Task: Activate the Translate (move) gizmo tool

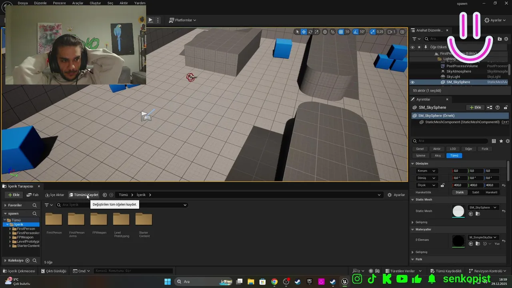Action: pyautogui.click(x=304, y=32)
